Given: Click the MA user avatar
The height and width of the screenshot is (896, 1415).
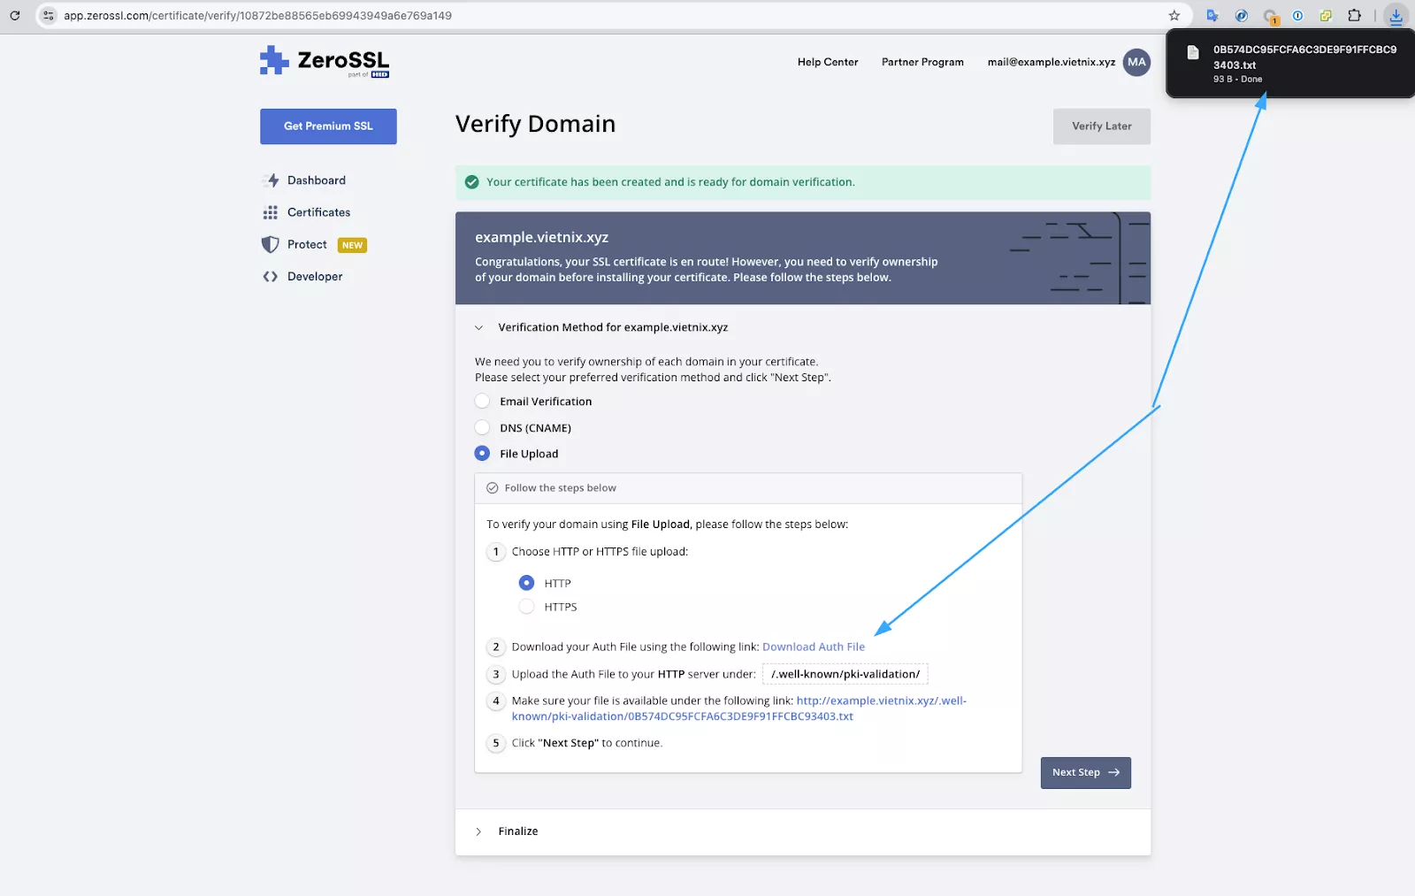Looking at the screenshot, I should point(1136,62).
